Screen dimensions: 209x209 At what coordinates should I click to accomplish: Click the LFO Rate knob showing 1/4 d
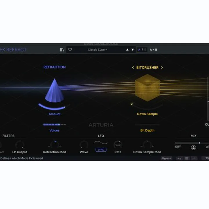point(118,145)
